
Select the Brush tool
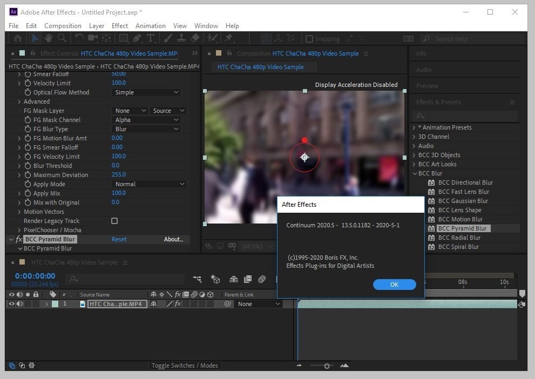[167, 38]
